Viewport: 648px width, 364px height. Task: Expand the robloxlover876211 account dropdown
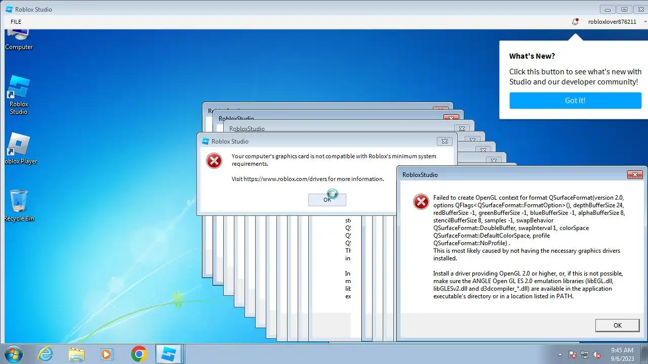pos(645,22)
